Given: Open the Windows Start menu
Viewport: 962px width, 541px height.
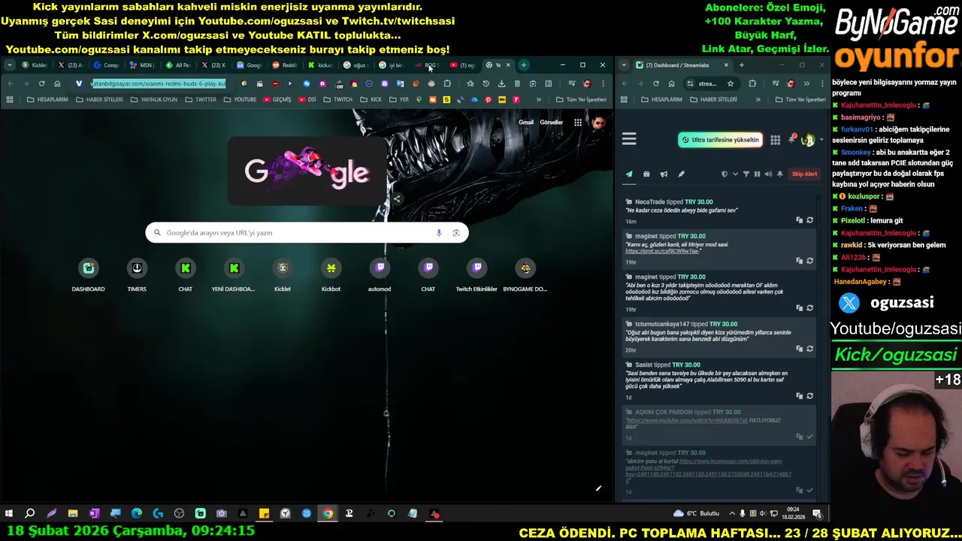Looking at the screenshot, I should point(9,514).
